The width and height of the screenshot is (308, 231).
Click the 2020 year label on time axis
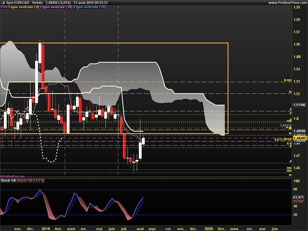(x=209, y=228)
